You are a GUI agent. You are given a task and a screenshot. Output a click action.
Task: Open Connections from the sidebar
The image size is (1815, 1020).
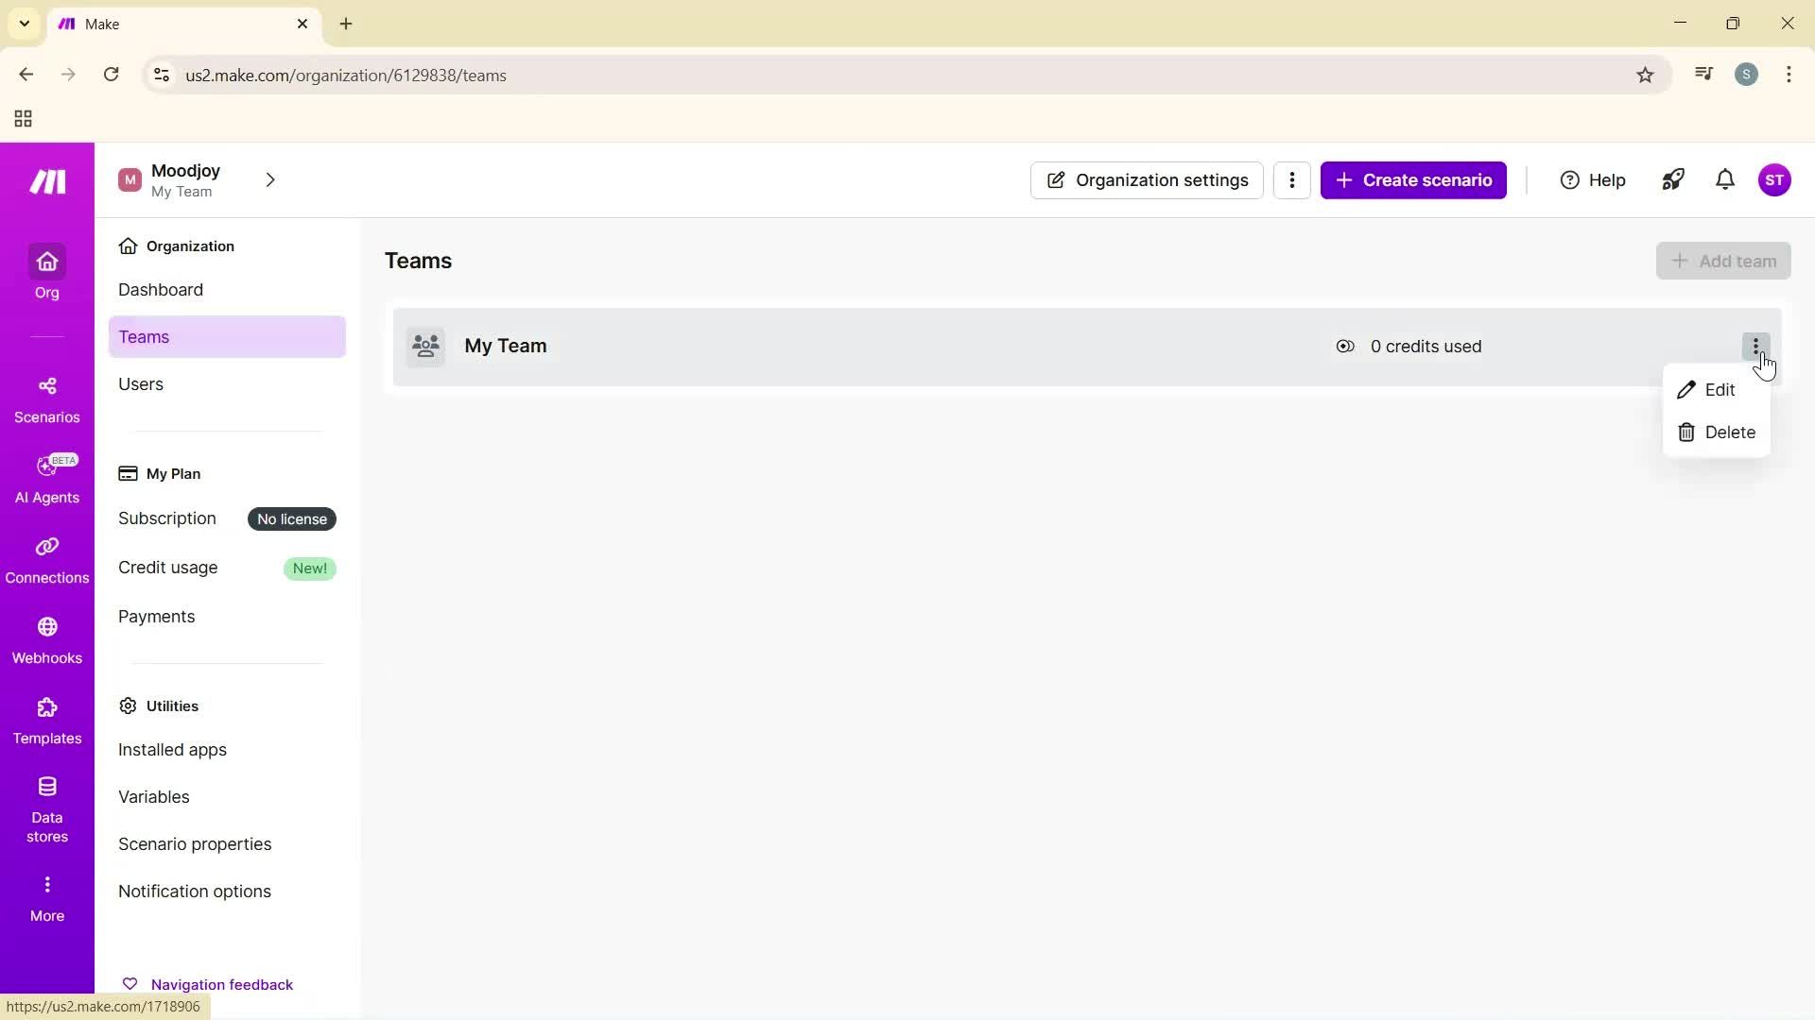pos(46,558)
